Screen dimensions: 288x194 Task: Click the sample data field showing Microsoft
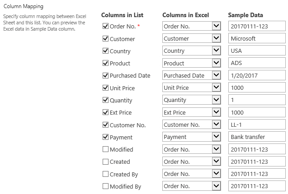coord(257,38)
